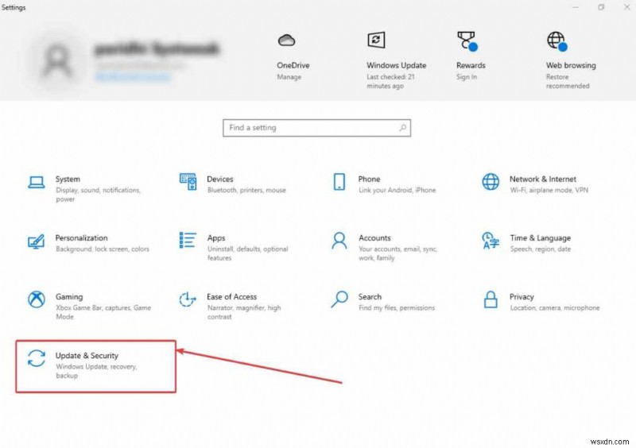This screenshot has width=636, height=448.
Task: Click the System laptop icon
Action: click(x=37, y=182)
